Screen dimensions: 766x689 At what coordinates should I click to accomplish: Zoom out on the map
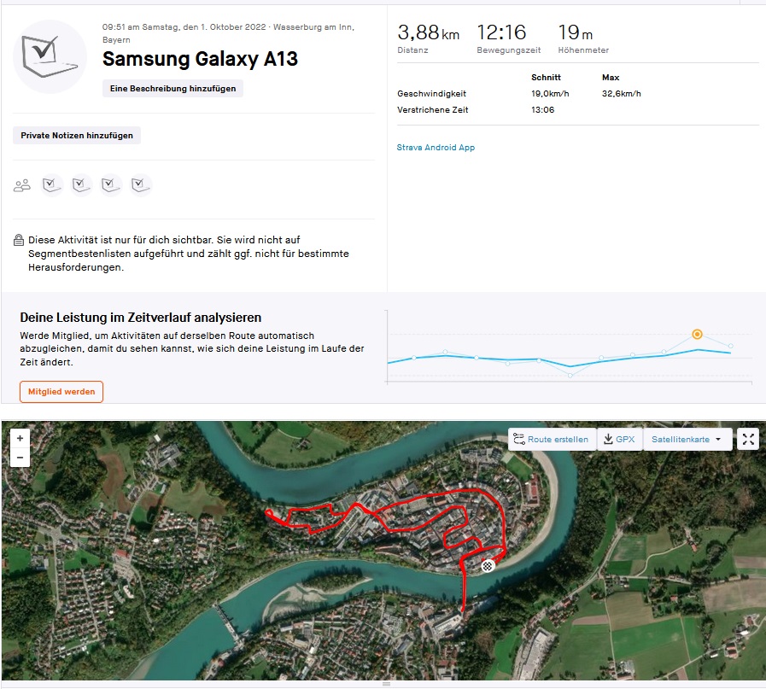coord(20,458)
